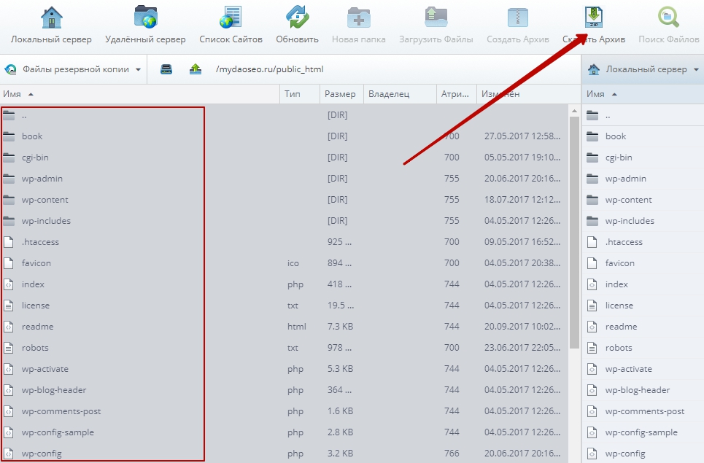
Task: Click the Владелец column header
Action: 400,94
